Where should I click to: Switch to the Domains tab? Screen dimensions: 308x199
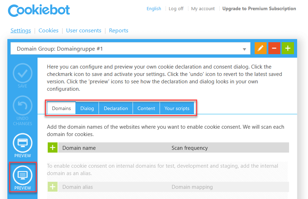point(61,108)
